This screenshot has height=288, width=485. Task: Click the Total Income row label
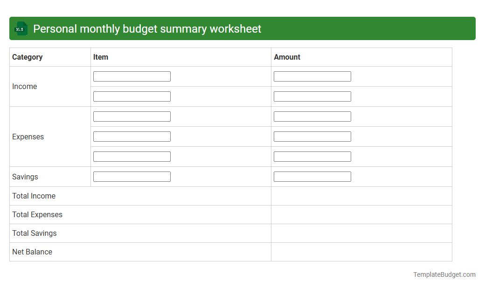[x=34, y=196]
